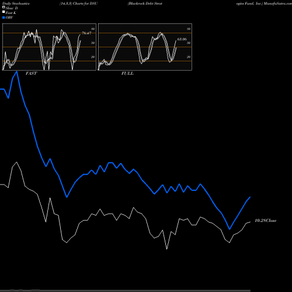
Task: Click the 63.06 value in FULL chart
Action: pyautogui.click(x=182, y=39)
